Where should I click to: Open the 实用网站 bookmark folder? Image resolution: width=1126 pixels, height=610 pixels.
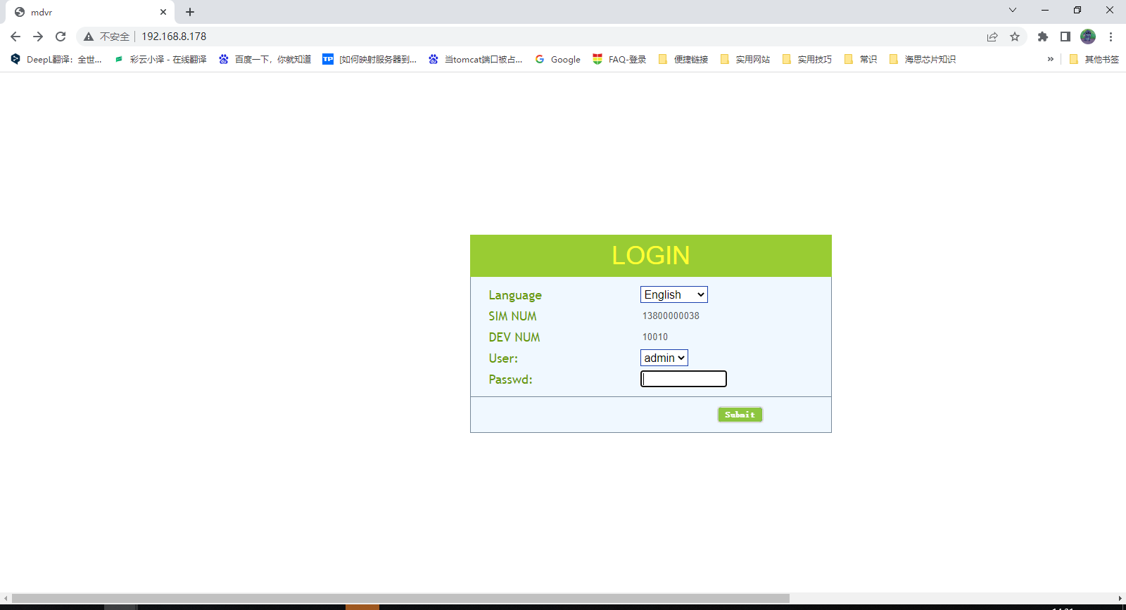[x=745, y=60]
